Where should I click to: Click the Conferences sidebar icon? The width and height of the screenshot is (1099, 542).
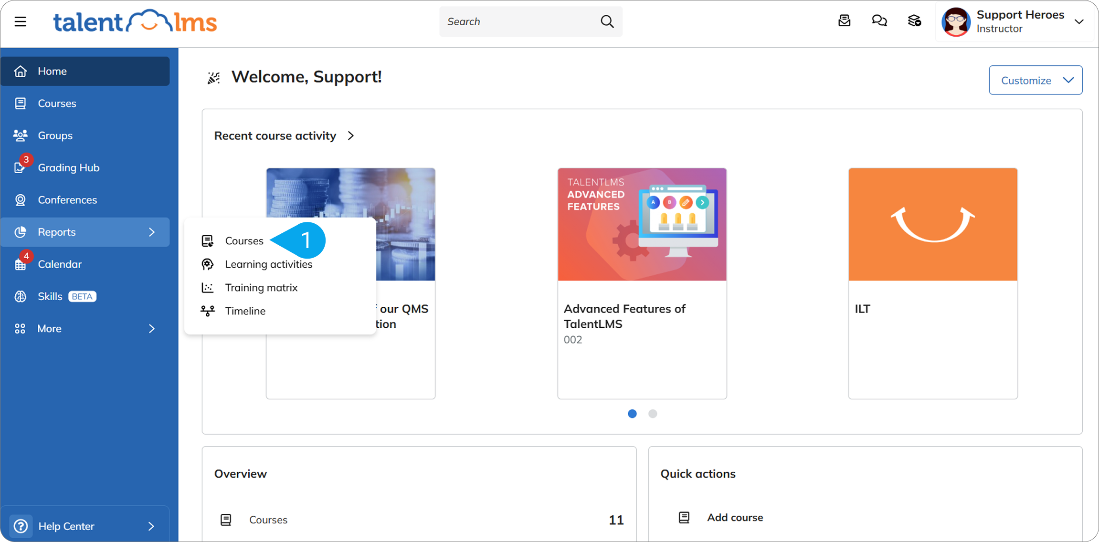coord(20,200)
